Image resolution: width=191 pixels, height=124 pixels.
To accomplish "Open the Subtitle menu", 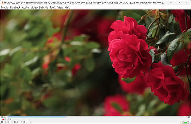I will click(44, 7).
